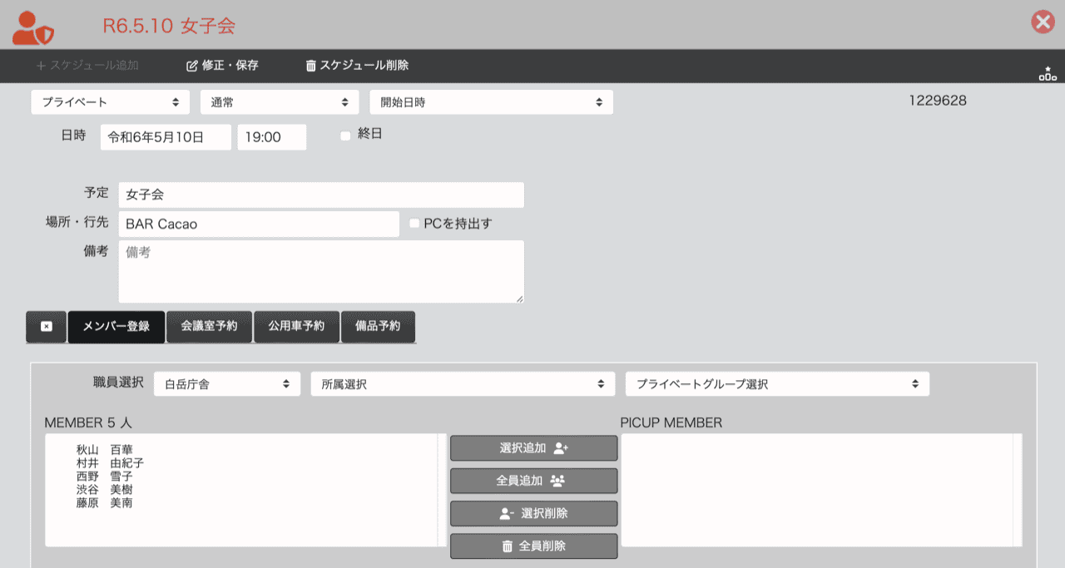Click 全員削除 trash button

tap(533, 546)
